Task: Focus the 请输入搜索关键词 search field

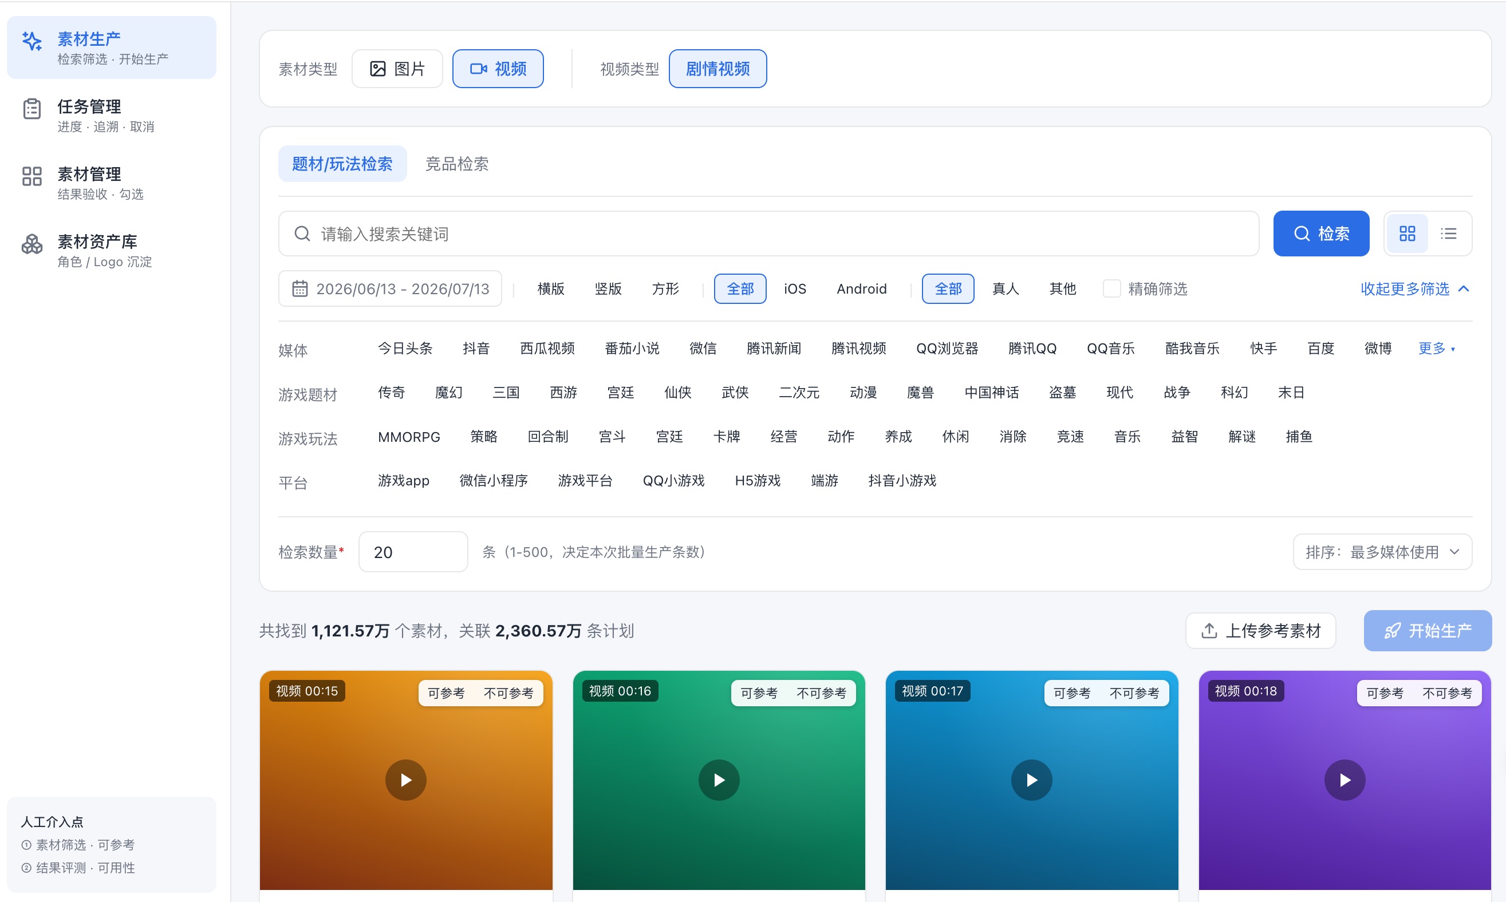Action: 768,234
